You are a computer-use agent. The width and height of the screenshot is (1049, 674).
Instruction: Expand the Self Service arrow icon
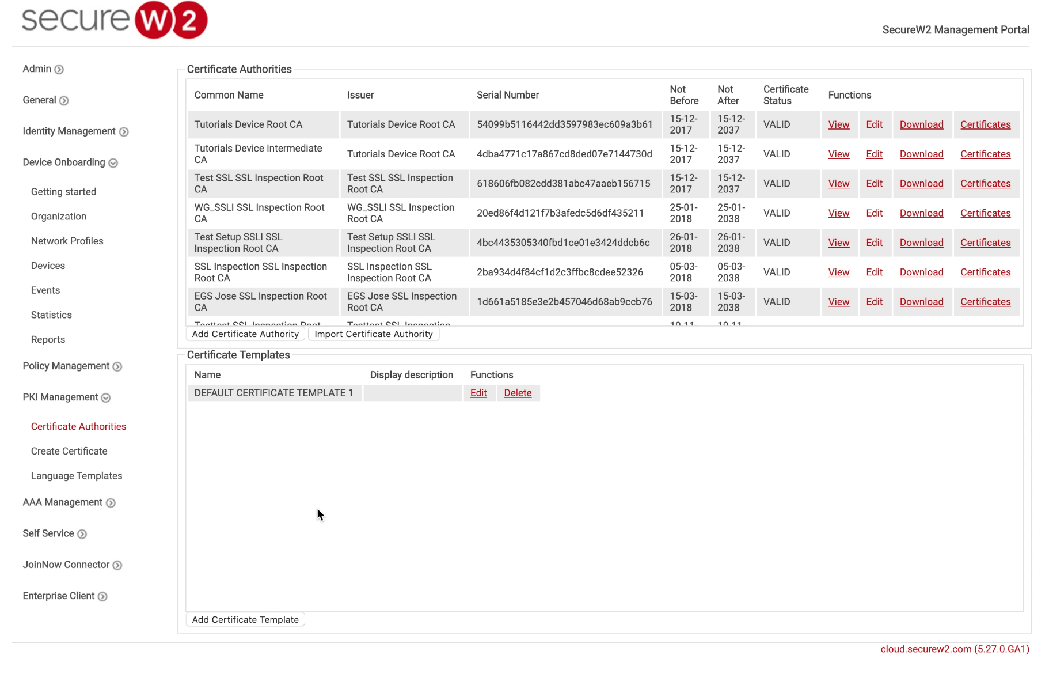pyautogui.click(x=81, y=534)
